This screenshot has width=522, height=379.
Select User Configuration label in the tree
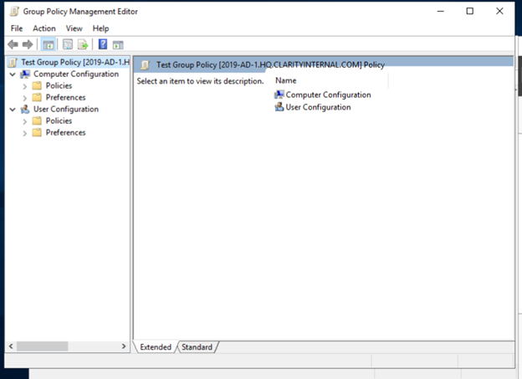[66, 110]
